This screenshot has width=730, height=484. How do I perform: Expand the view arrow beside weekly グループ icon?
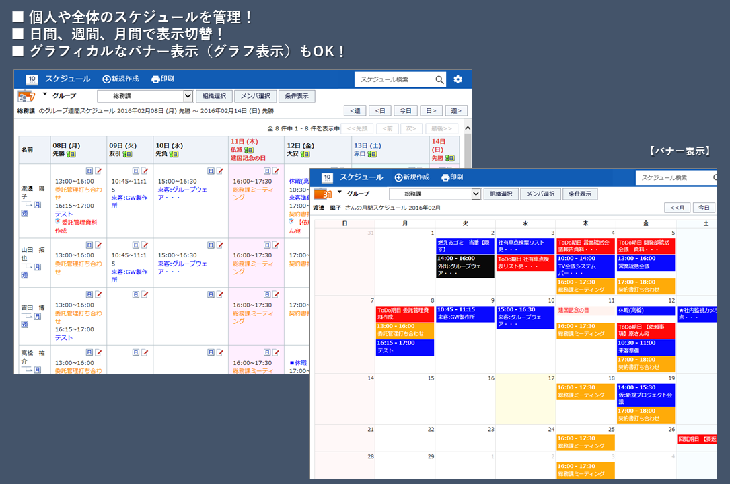[45, 95]
